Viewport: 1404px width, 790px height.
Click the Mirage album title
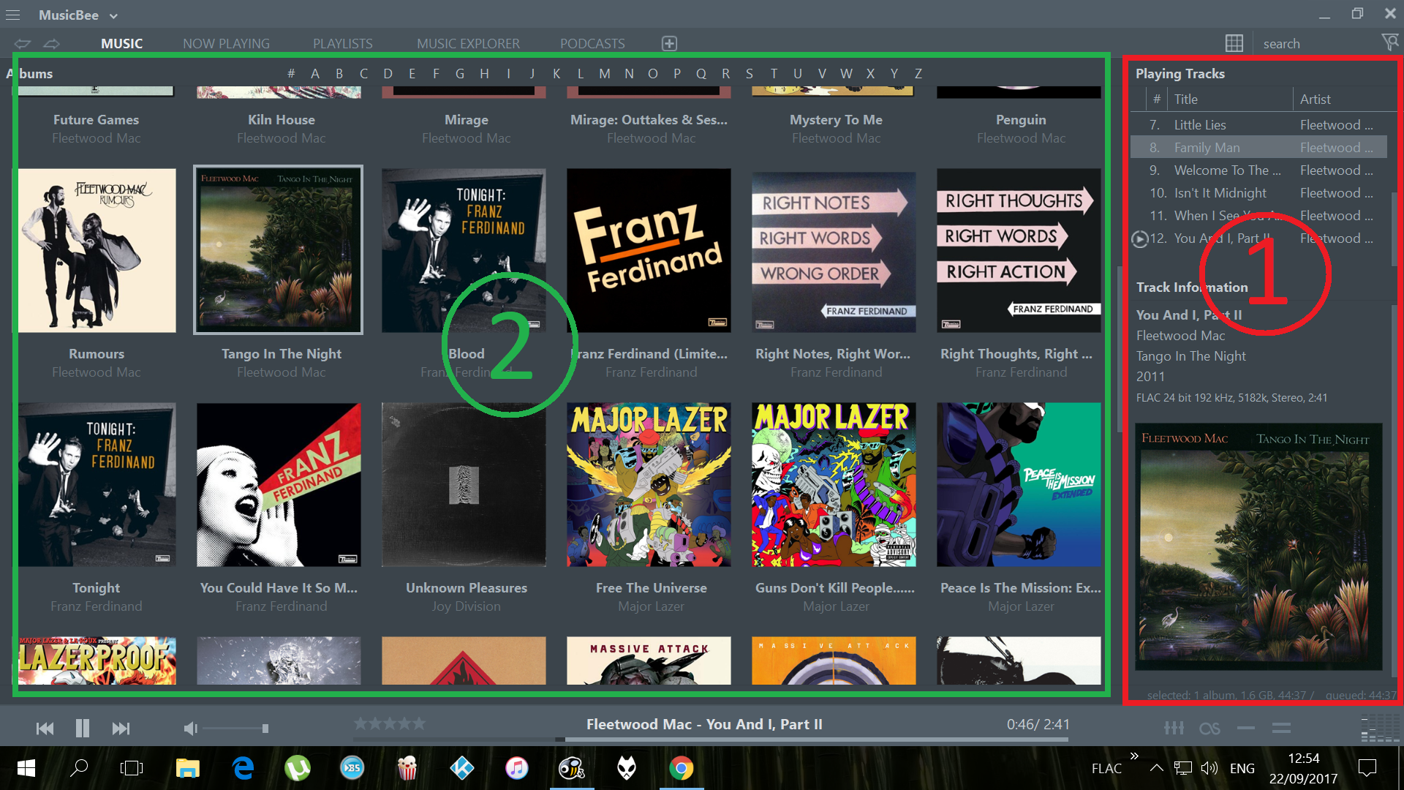point(467,119)
